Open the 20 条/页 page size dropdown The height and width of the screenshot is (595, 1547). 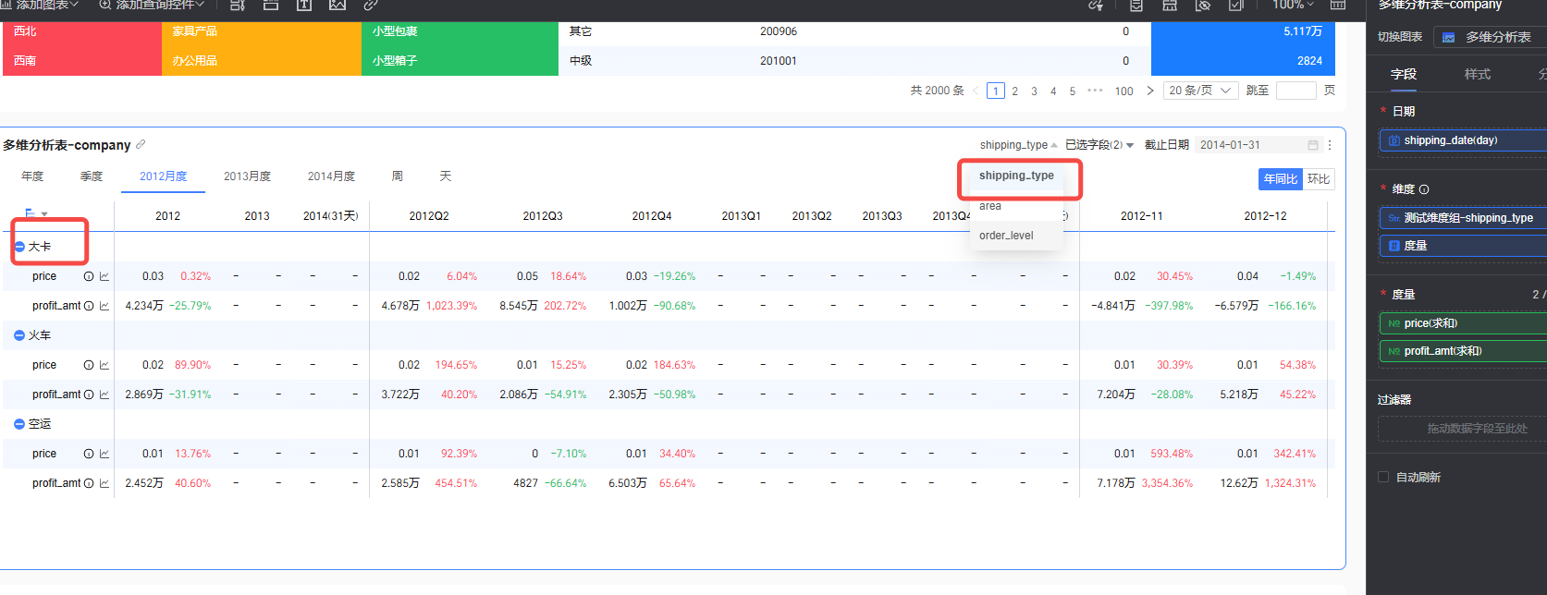1199,91
